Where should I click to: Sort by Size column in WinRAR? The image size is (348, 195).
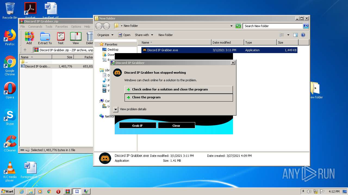pyautogui.click(x=63, y=57)
